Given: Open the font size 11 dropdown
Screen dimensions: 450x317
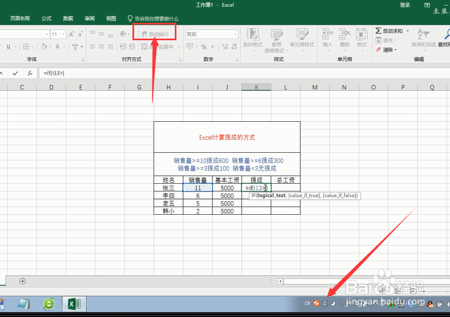Looking at the screenshot, I should (64, 34).
